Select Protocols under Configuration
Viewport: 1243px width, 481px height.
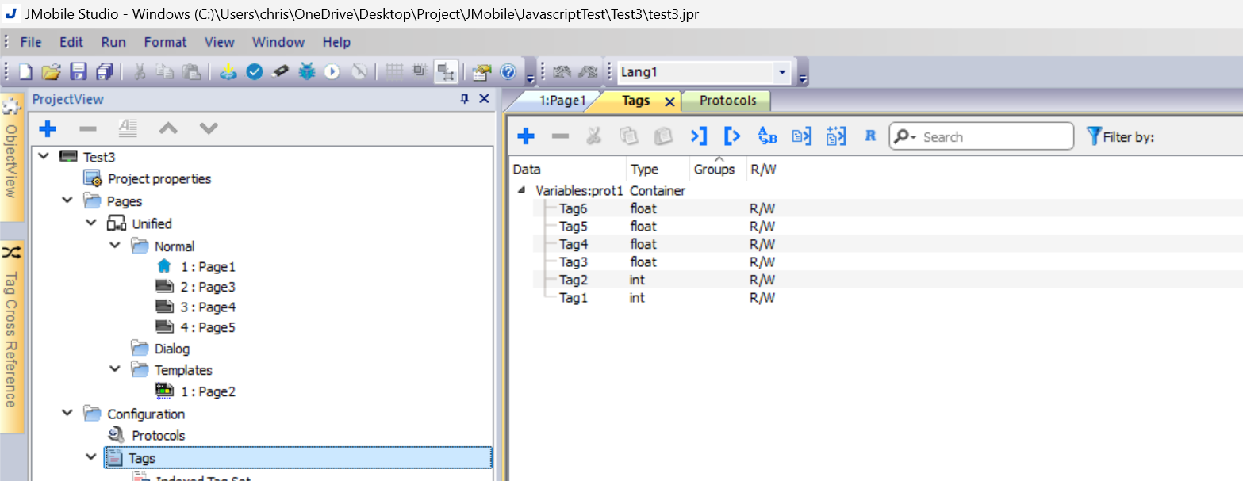tap(159, 435)
